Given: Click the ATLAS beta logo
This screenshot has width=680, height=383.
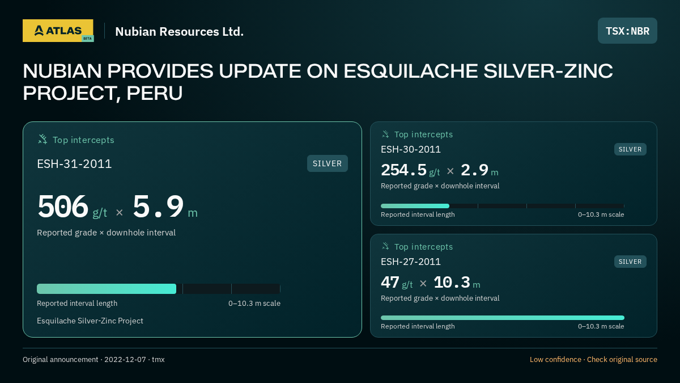Looking at the screenshot, I should point(58,31).
